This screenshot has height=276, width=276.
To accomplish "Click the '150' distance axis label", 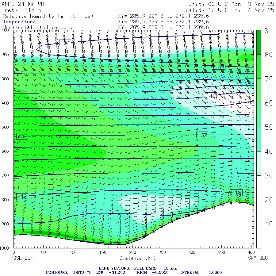I will pos(103,253).
